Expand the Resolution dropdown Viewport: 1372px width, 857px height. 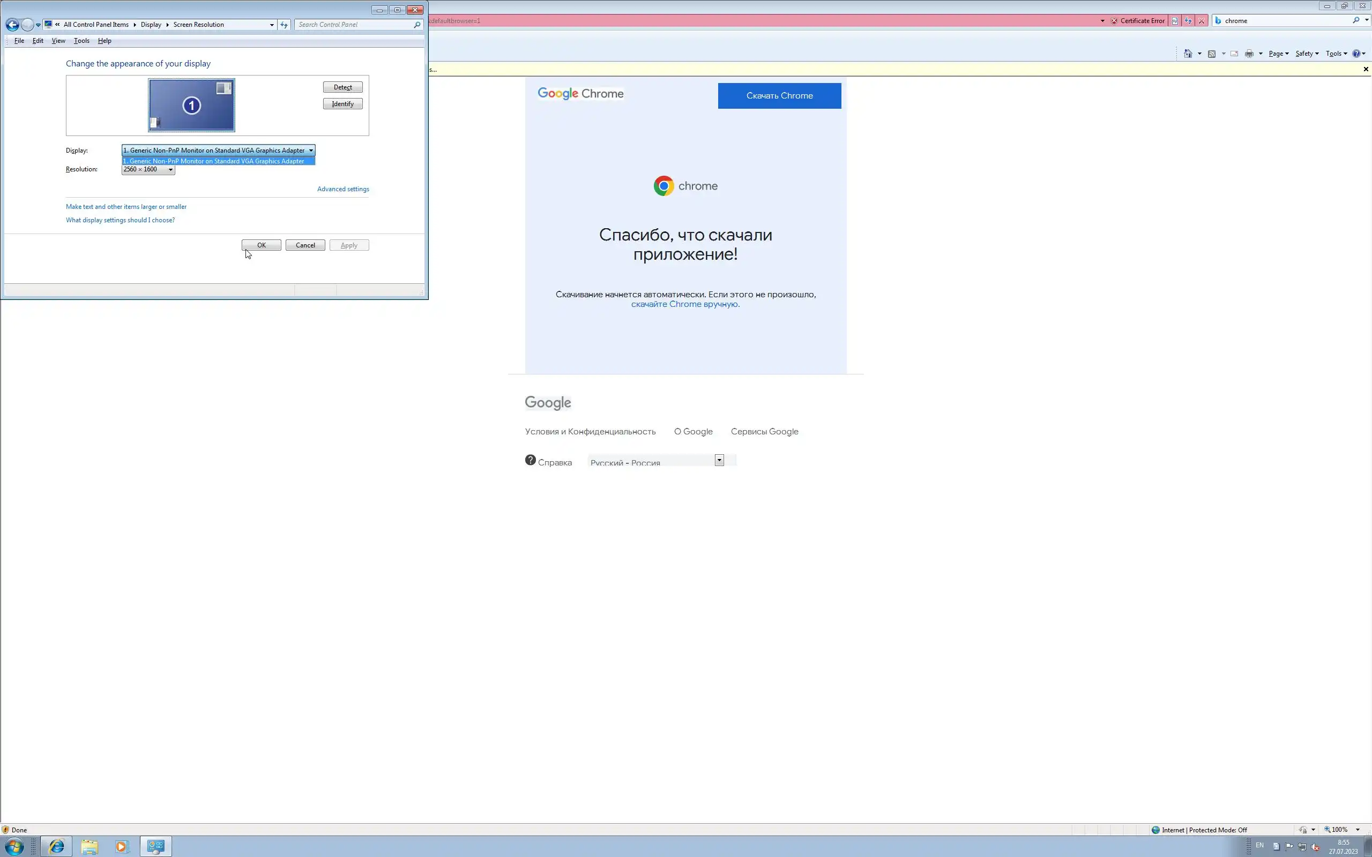170,169
